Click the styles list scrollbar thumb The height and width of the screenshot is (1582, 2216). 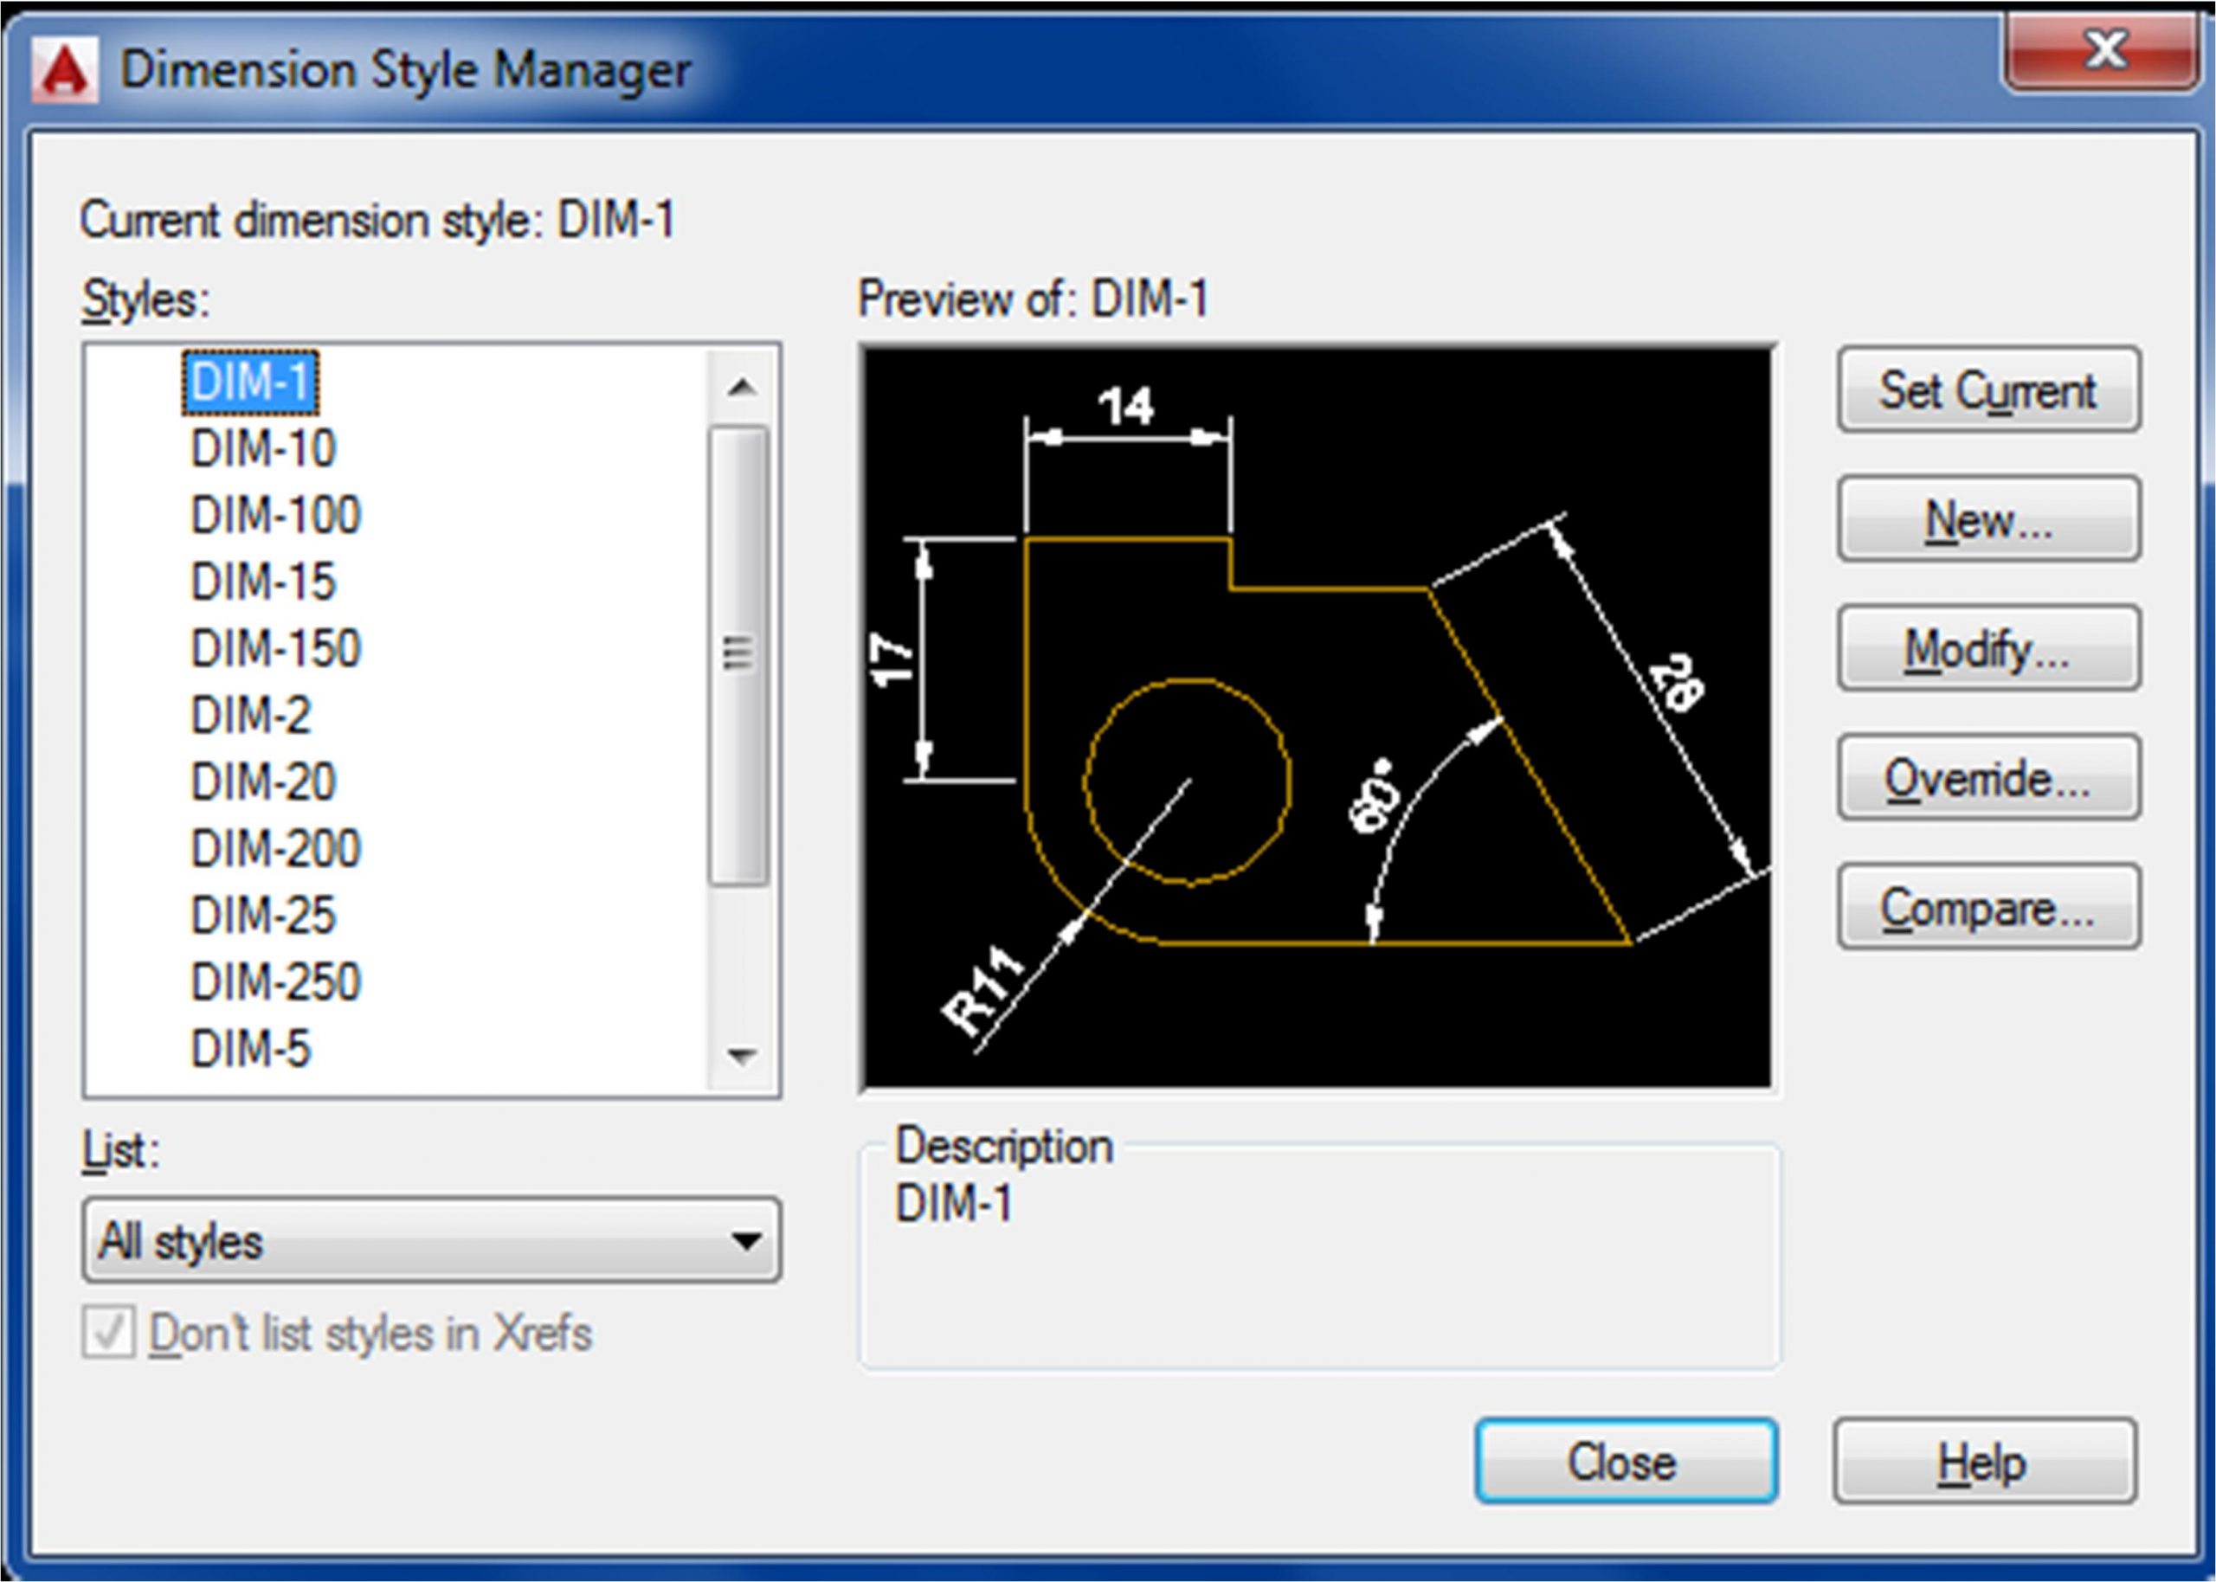coord(740,654)
